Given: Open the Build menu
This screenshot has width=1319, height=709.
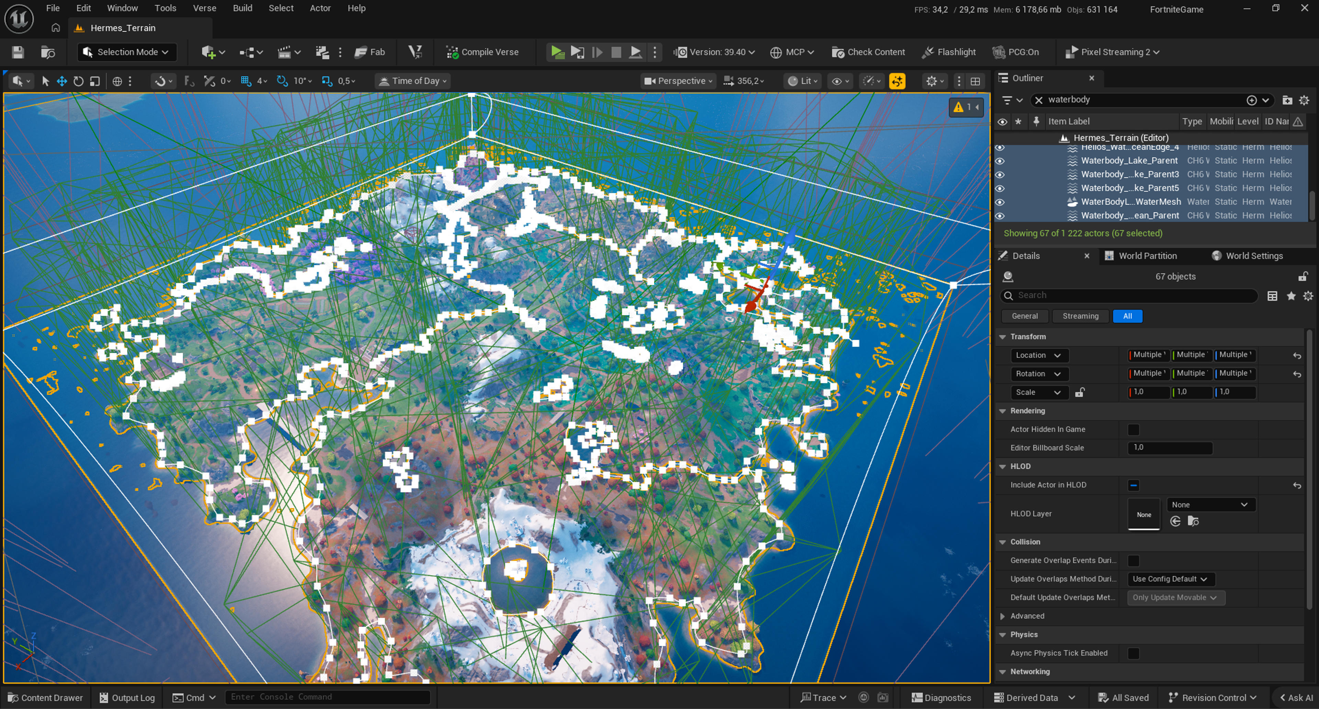Looking at the screenshot, I should (x=242, y=8).
